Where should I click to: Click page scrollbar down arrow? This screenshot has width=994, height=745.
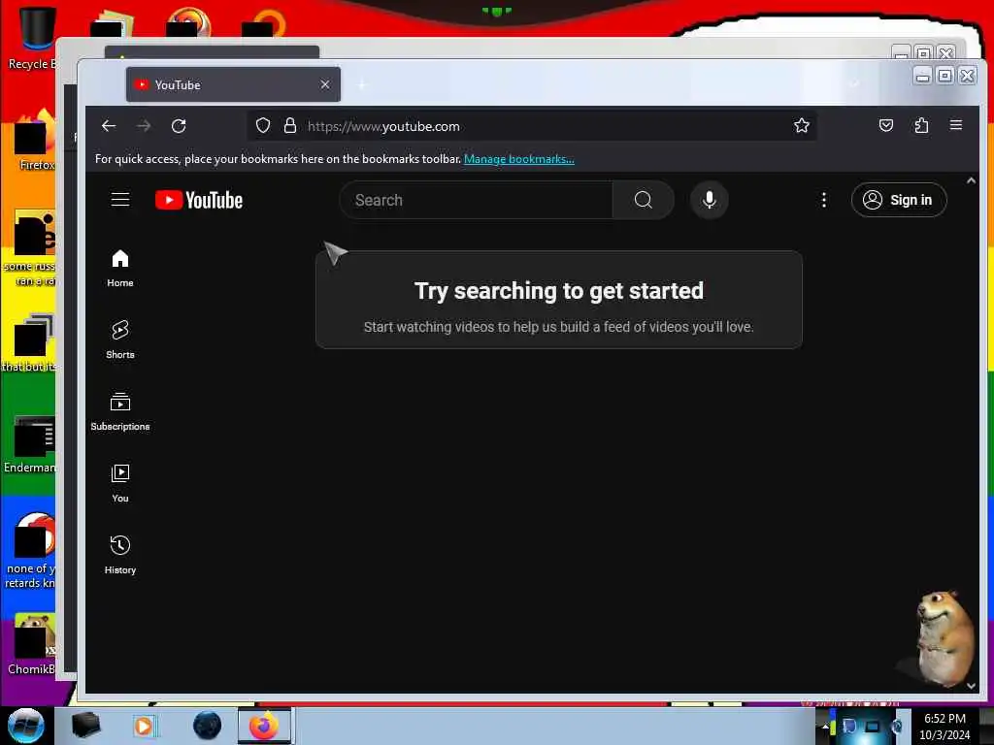pyautogui.click(x=971, y=686)
